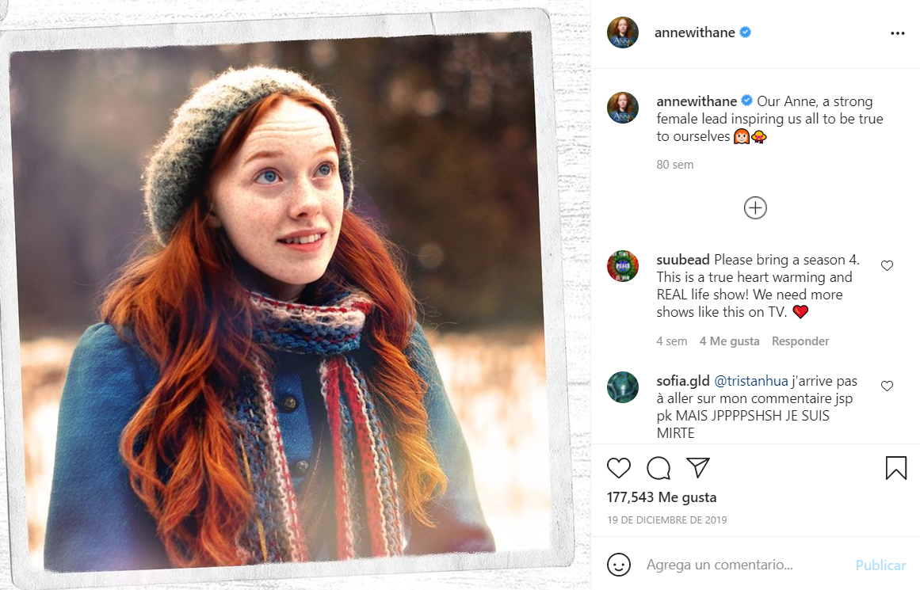Like sofia.gld's comment
The image size is (920, 590).
887,386
